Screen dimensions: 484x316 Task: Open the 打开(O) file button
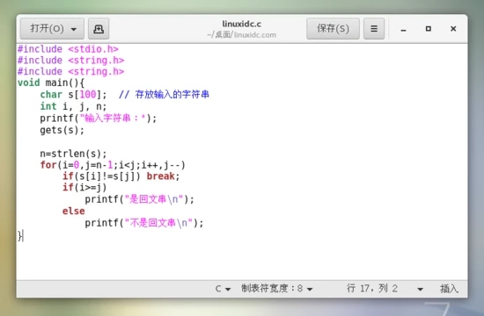[x=52, y=29]
